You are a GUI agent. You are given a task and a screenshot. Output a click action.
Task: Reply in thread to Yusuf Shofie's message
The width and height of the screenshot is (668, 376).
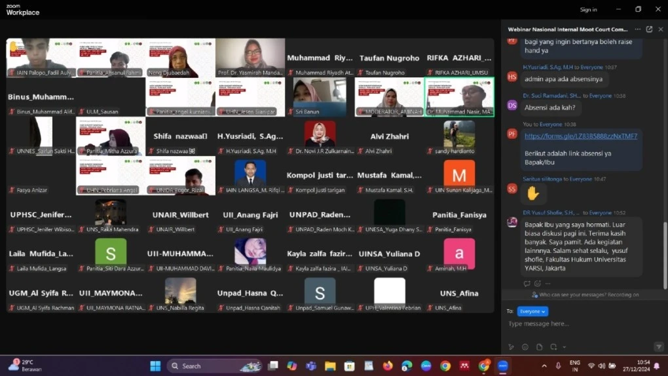(527, 284)
